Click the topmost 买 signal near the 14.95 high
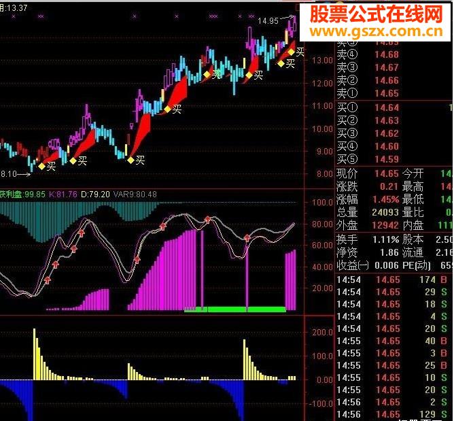454x421 pixels. pyautogui.click(x=292, y=52)
